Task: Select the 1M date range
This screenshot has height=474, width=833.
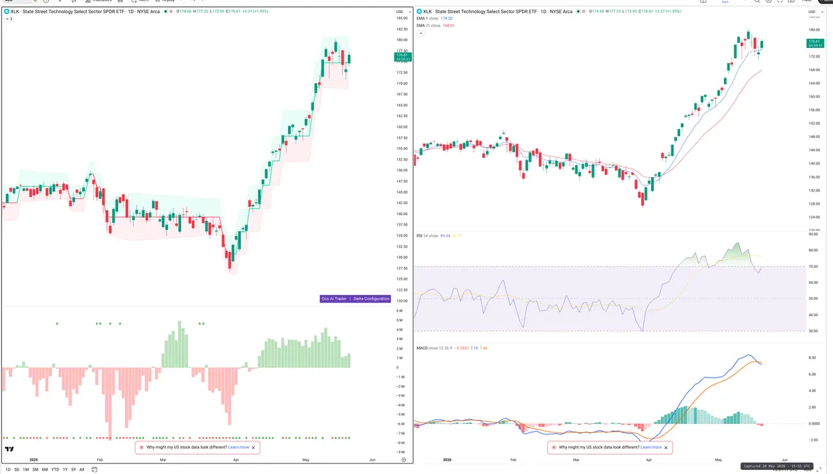Action: click(x=26, y=470)
